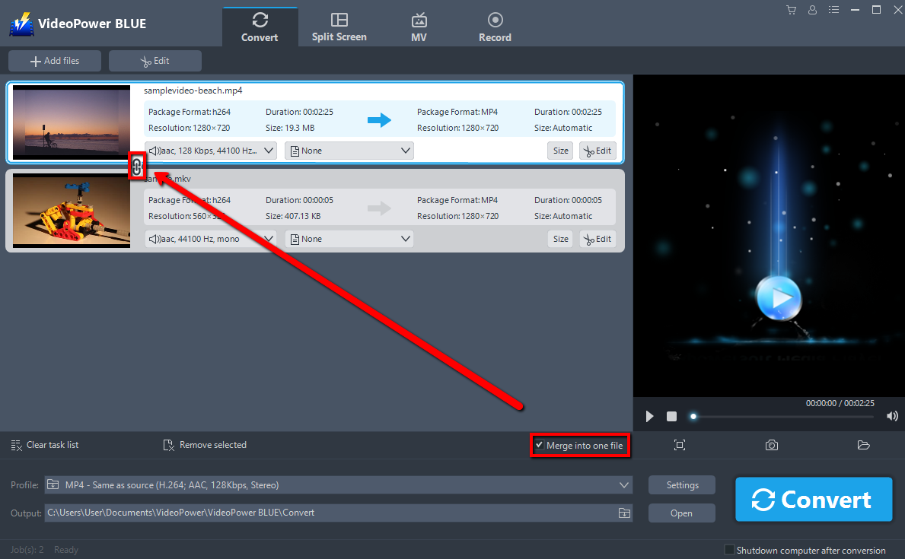The width and height of the screenshot is (905, 559).
Task: Open the Record tab
Action: pos(495,27)
